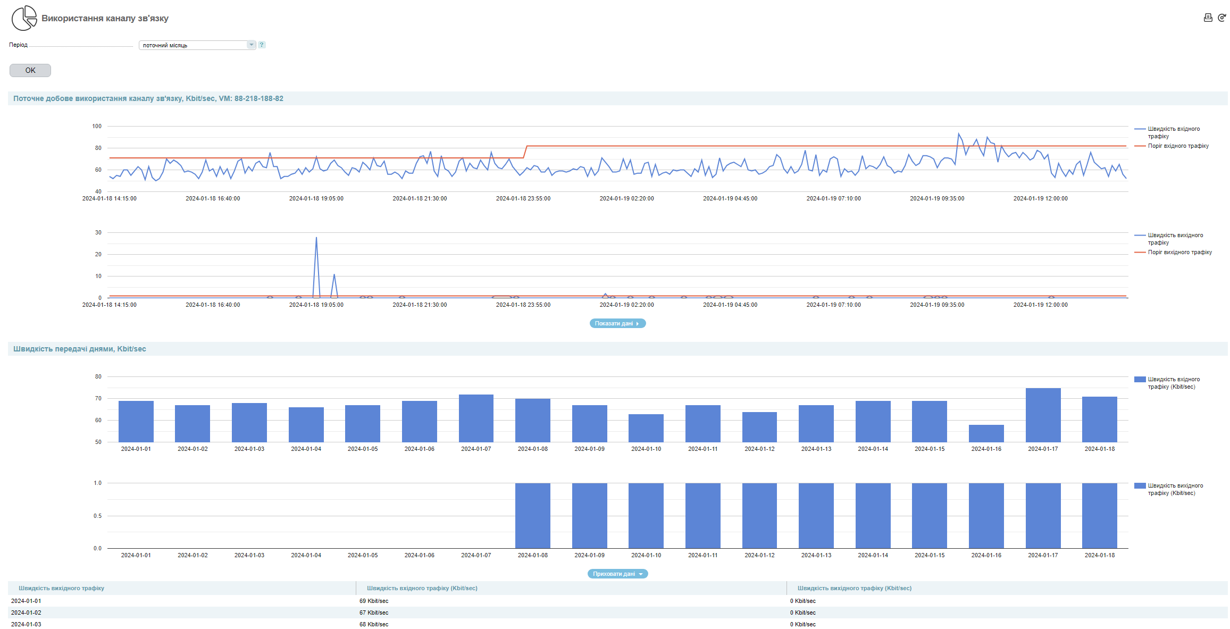The image size is (1230, 629).
Task: Click the blue line-chart legend swatch 'Швидкість вхідного трафіку'
Action: [x=1140, y=129]
